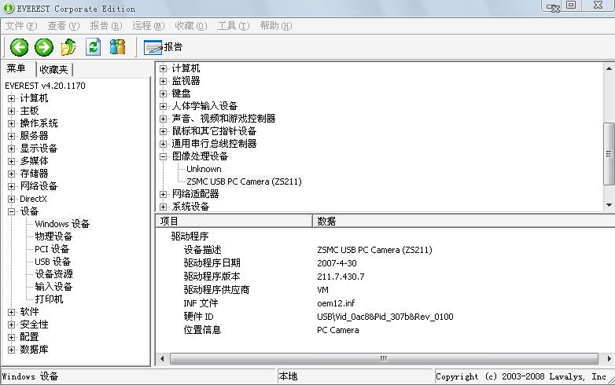The image size is (615, 385).
Task: Collapse the 设备 node in left tree
Action: 11,211
